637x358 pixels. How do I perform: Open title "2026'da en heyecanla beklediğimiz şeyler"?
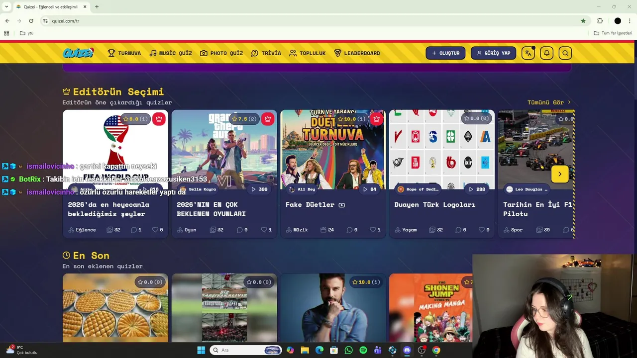108,209
